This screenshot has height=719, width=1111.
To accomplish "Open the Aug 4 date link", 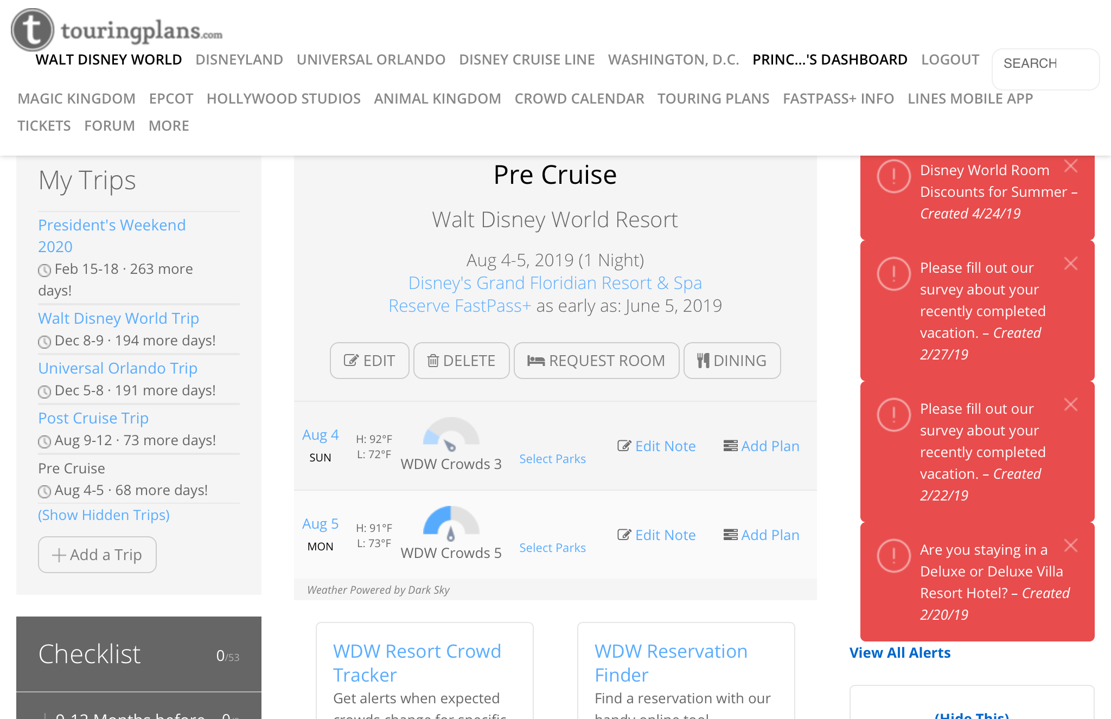I will tap(320, 435).
